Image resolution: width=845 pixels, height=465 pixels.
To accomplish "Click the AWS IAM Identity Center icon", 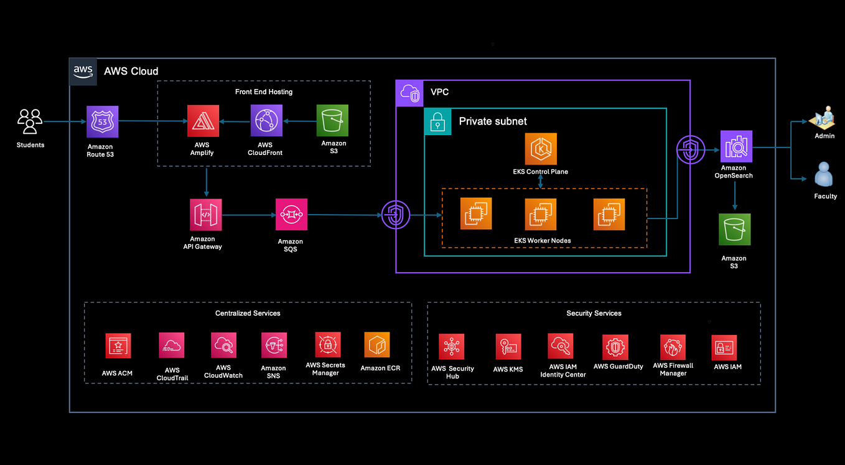I will tap(560, 347).
